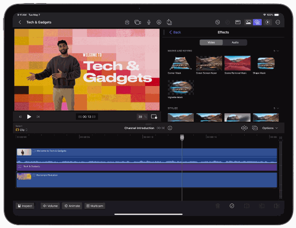Screen dimensions: 296x228
Task: Go back using the project back chevron
Action: coord(20,22)
